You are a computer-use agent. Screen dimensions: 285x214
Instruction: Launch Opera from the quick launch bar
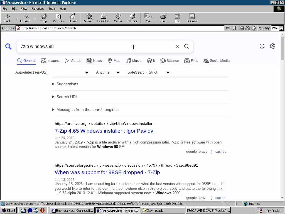(42, 211)
